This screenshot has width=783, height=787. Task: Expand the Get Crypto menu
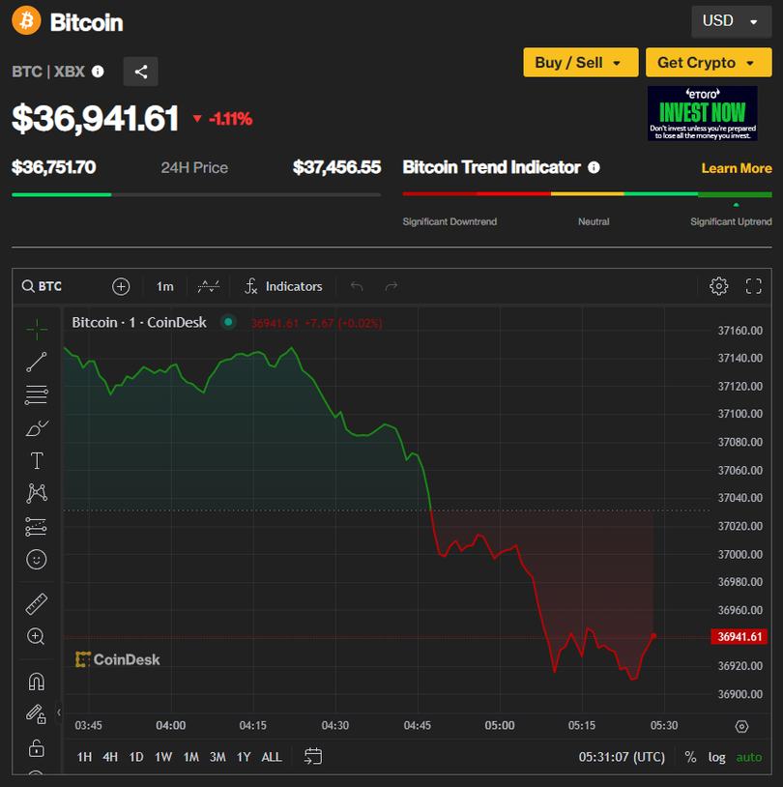click(709, 63)
